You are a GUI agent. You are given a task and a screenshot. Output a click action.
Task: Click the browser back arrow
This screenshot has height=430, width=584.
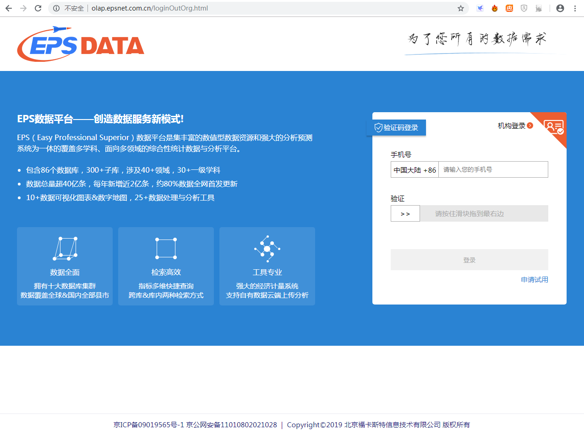coord(9,8)
